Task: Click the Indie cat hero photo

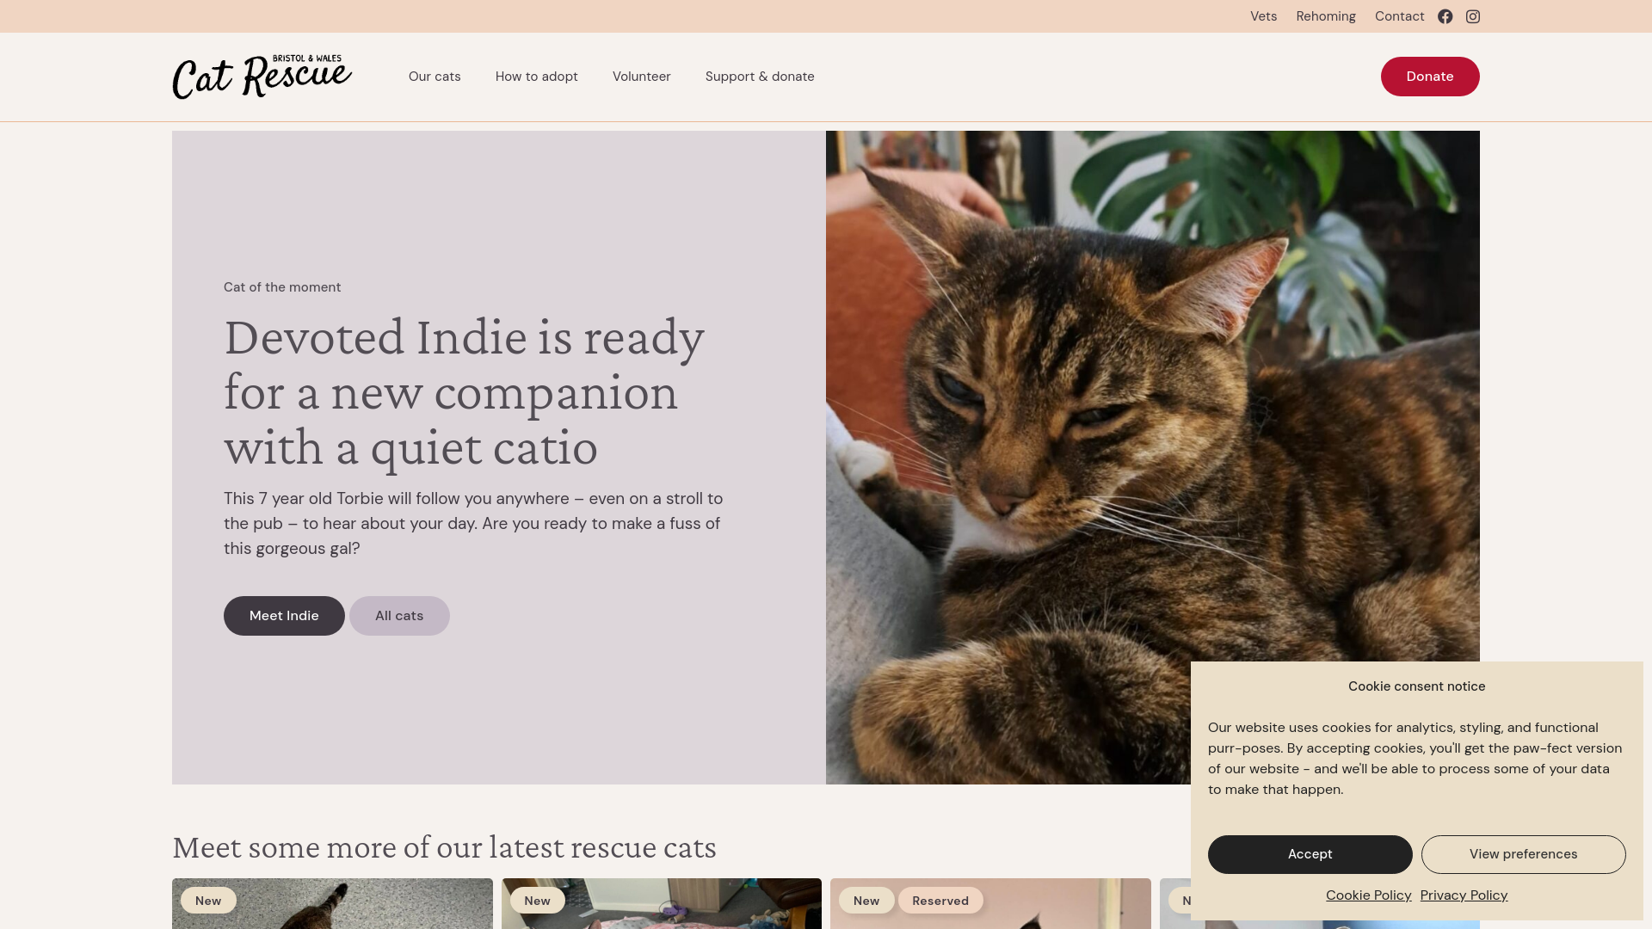Action: tap(1153, 458)
